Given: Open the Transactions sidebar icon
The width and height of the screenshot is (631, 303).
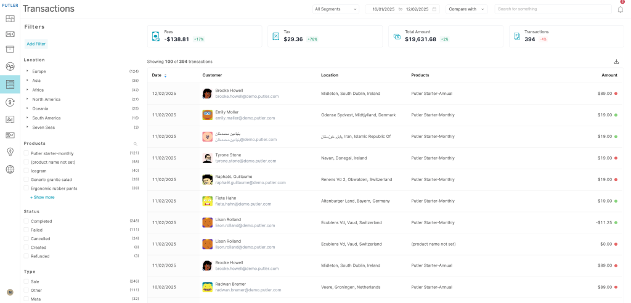Looking at the screenshot, I should point(10,84).
